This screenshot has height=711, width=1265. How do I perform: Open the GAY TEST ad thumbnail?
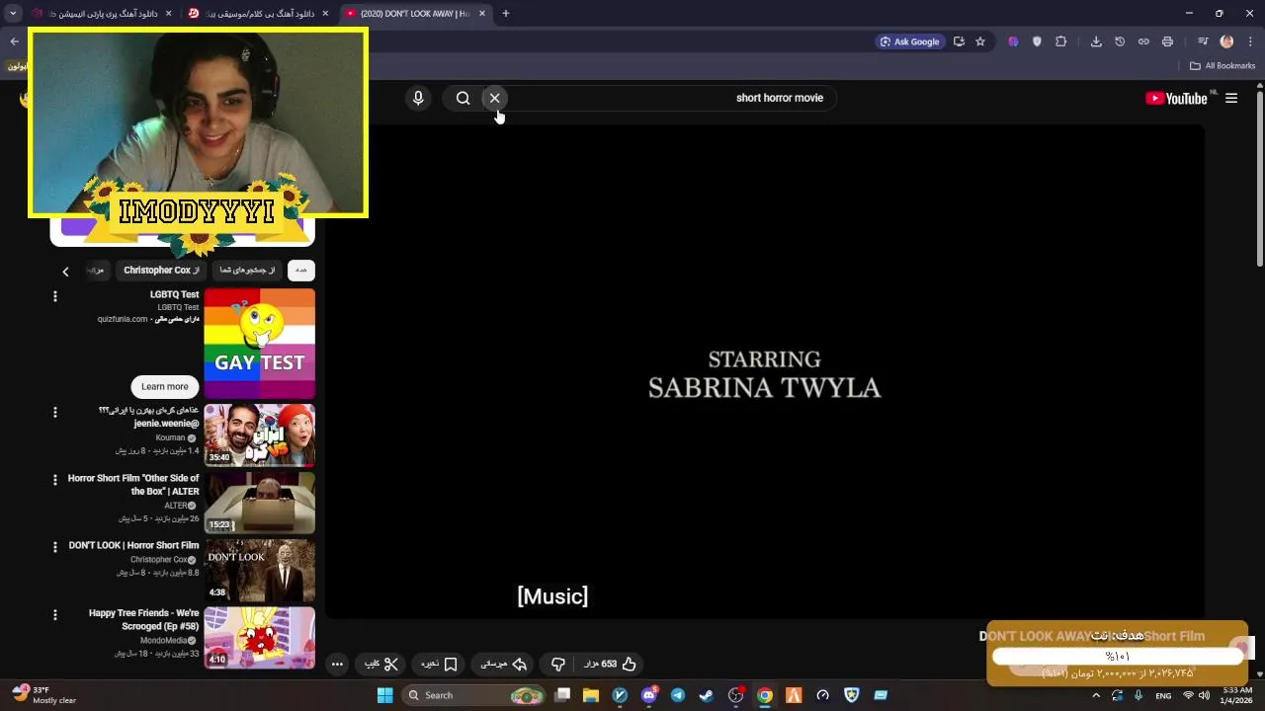[x=259, y=343]
